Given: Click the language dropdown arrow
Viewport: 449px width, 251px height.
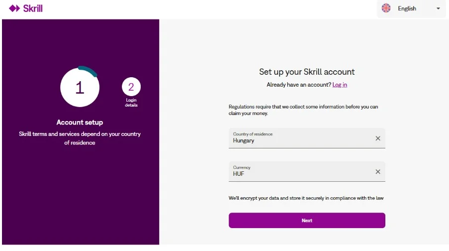Looking at the screenshot, I should pos(438,8).
